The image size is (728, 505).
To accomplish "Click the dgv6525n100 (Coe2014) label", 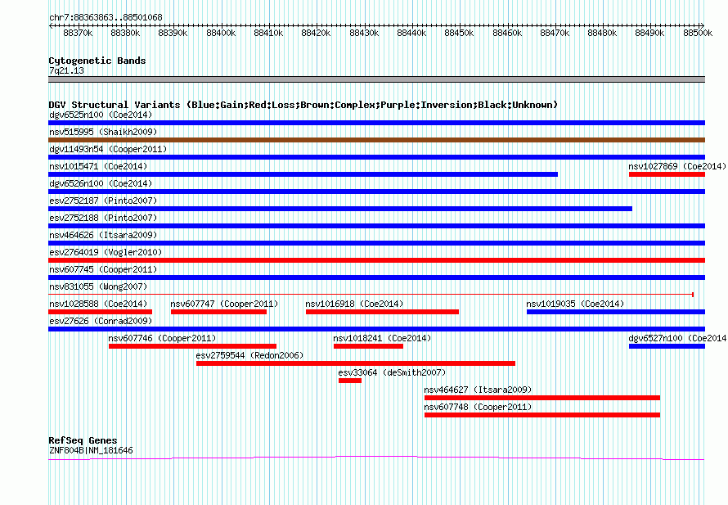I will tap(101, 115).
